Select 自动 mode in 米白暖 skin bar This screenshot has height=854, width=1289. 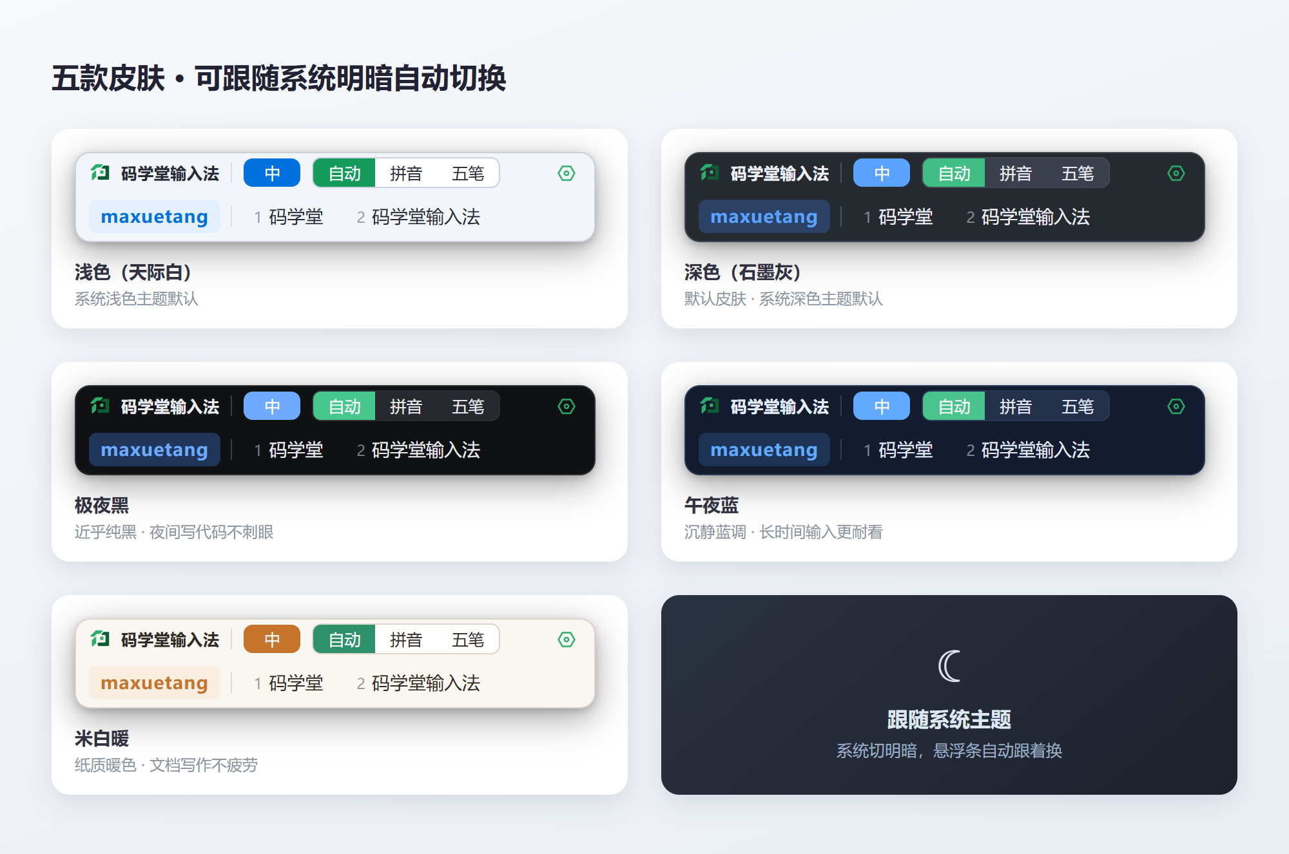click(x=344, y=640)
